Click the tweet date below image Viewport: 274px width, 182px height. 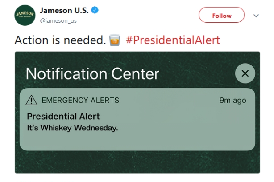45,181
